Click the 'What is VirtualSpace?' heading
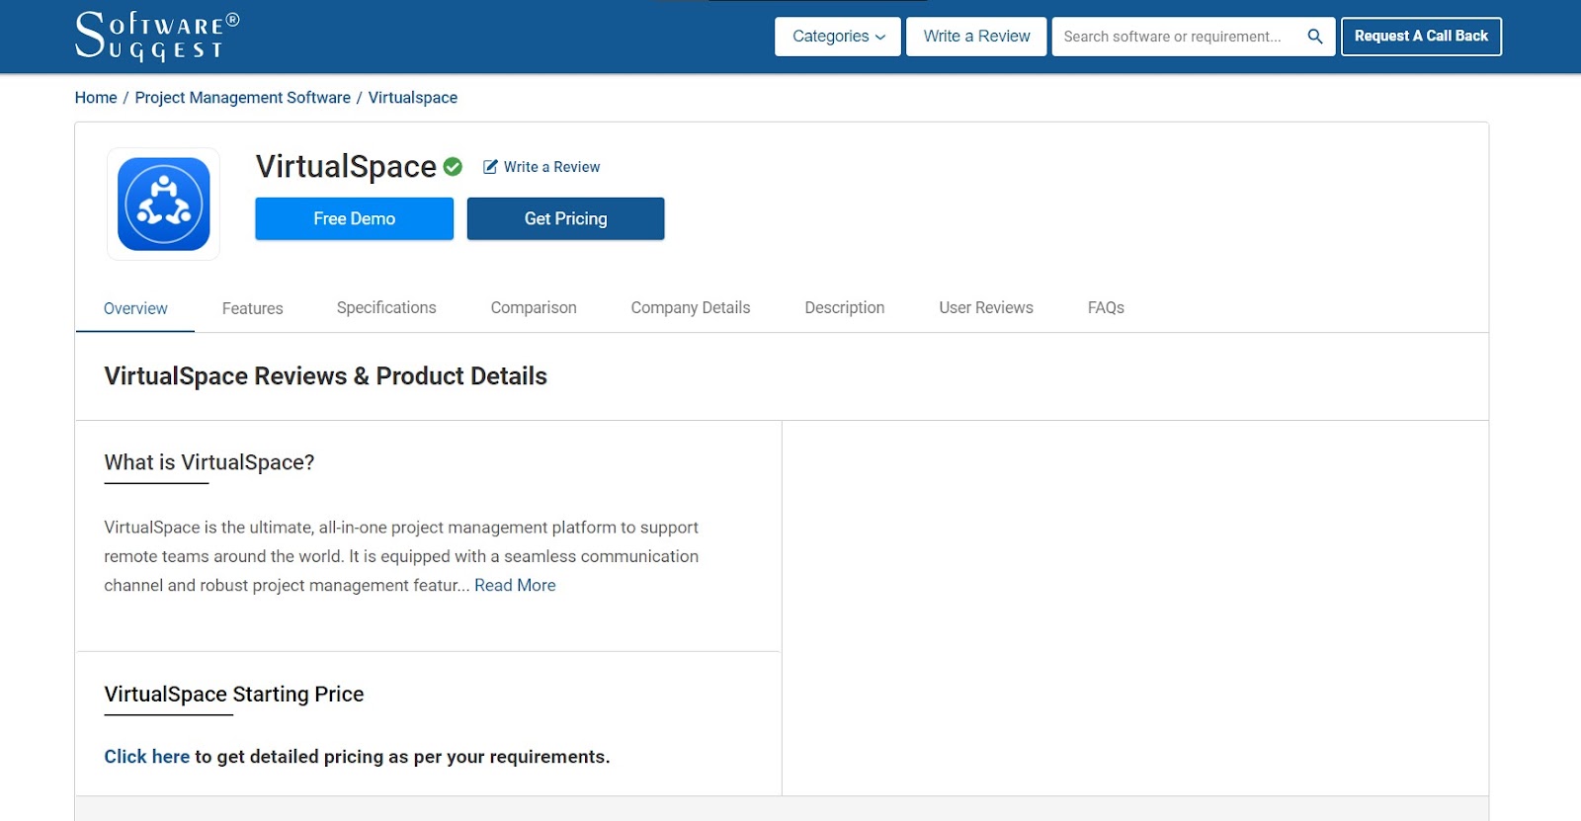This screenshot has width=1581, height=821. pos(209,462)
